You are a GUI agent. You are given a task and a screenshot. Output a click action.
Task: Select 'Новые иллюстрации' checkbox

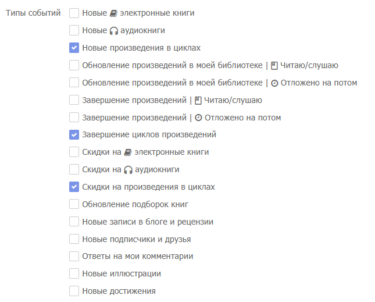(x=74, y=273)
